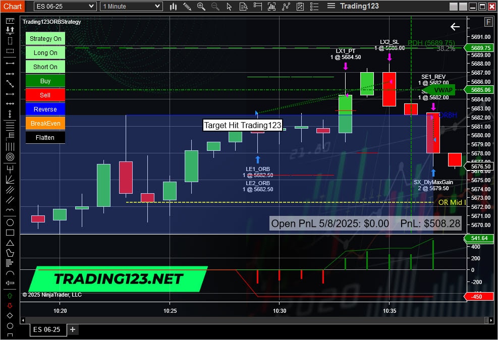
Task: Open the bar type chart style icon
Action: coord(173,7)
